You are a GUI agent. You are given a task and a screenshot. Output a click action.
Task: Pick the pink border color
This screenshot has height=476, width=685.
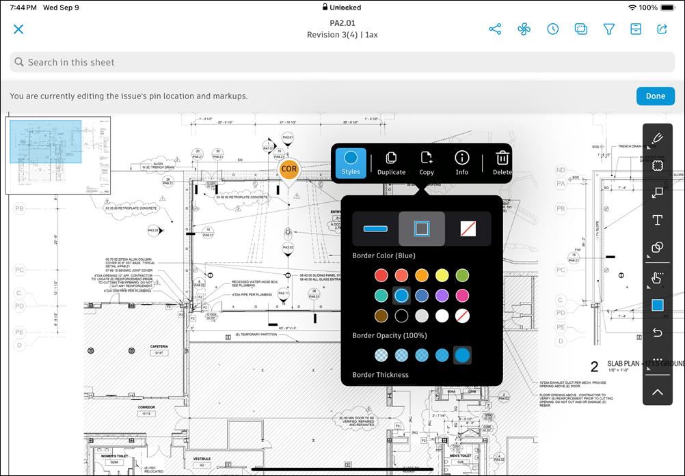coord(462,296)
